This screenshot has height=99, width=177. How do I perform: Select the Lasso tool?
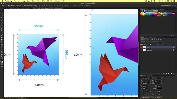(2, 16)
